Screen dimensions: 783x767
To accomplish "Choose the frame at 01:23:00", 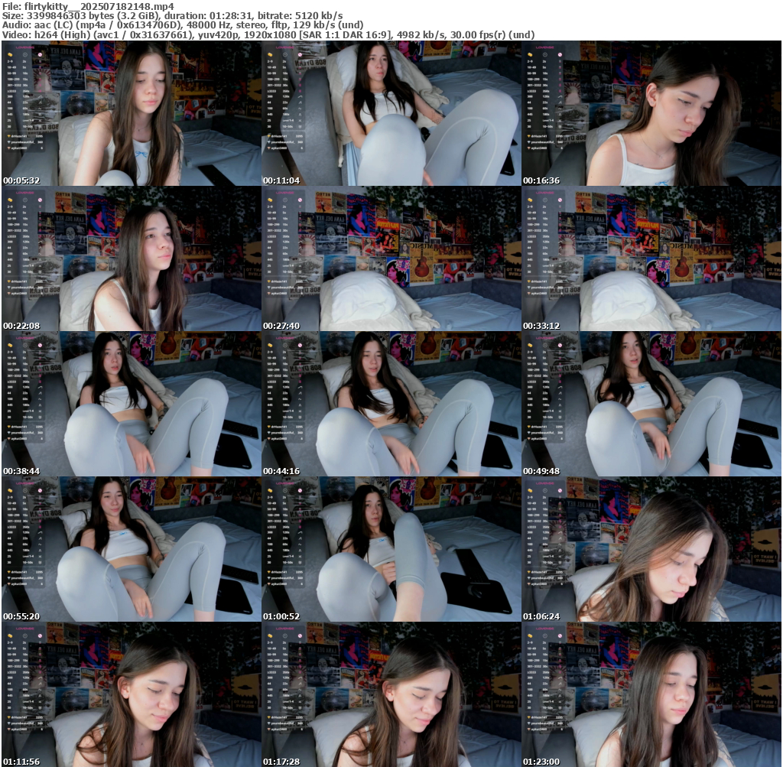I will 651,694.
